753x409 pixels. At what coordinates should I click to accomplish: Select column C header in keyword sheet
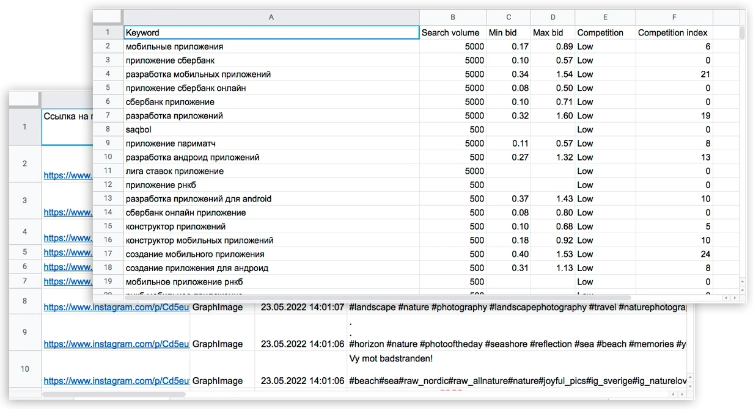tap(509, 18)
